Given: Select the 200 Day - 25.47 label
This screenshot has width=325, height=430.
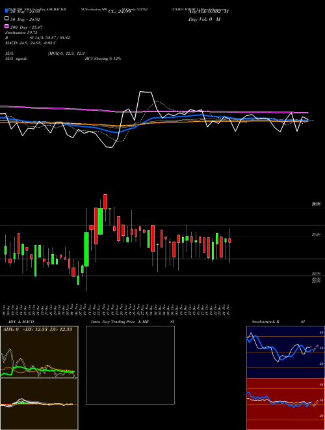Looking at the screenshot, I should tap(26, 27).
